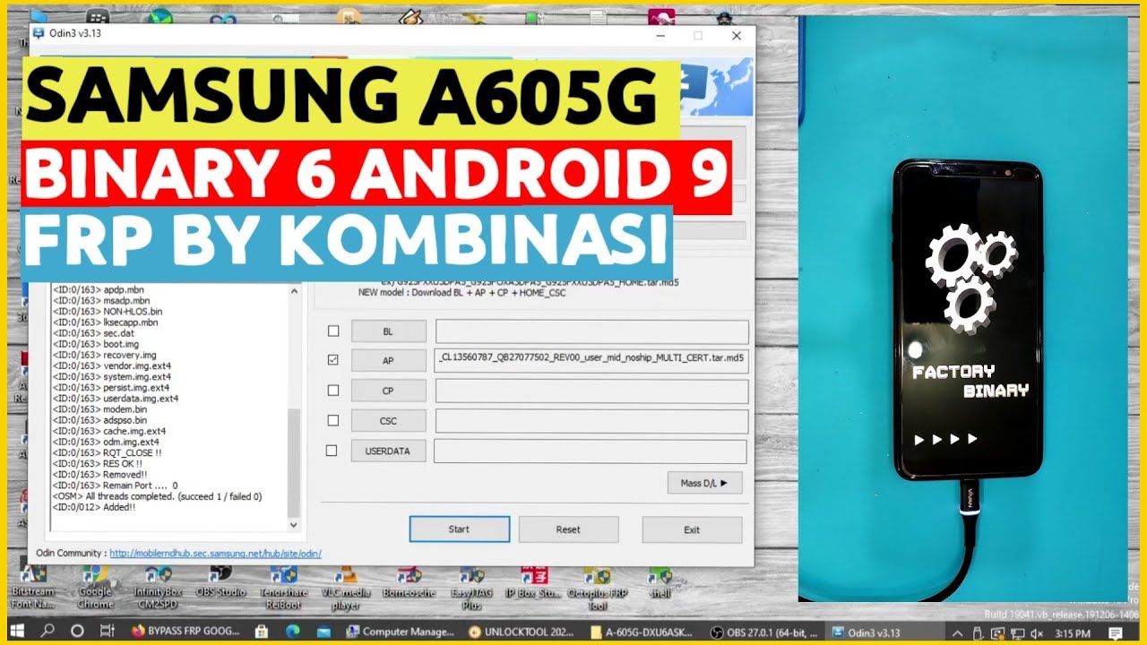Uncheck the AP checkbox

[333, 360]
